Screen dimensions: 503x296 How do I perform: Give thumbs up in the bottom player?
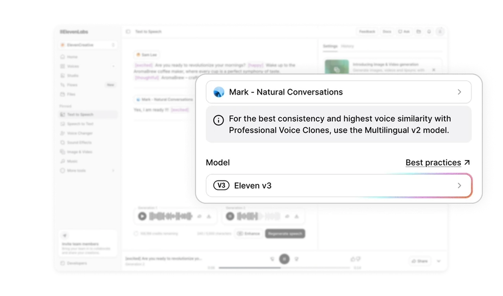coord(352,259)
